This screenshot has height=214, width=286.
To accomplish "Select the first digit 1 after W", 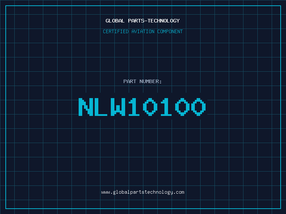I will pyautogui.click(x=134, y=107).
